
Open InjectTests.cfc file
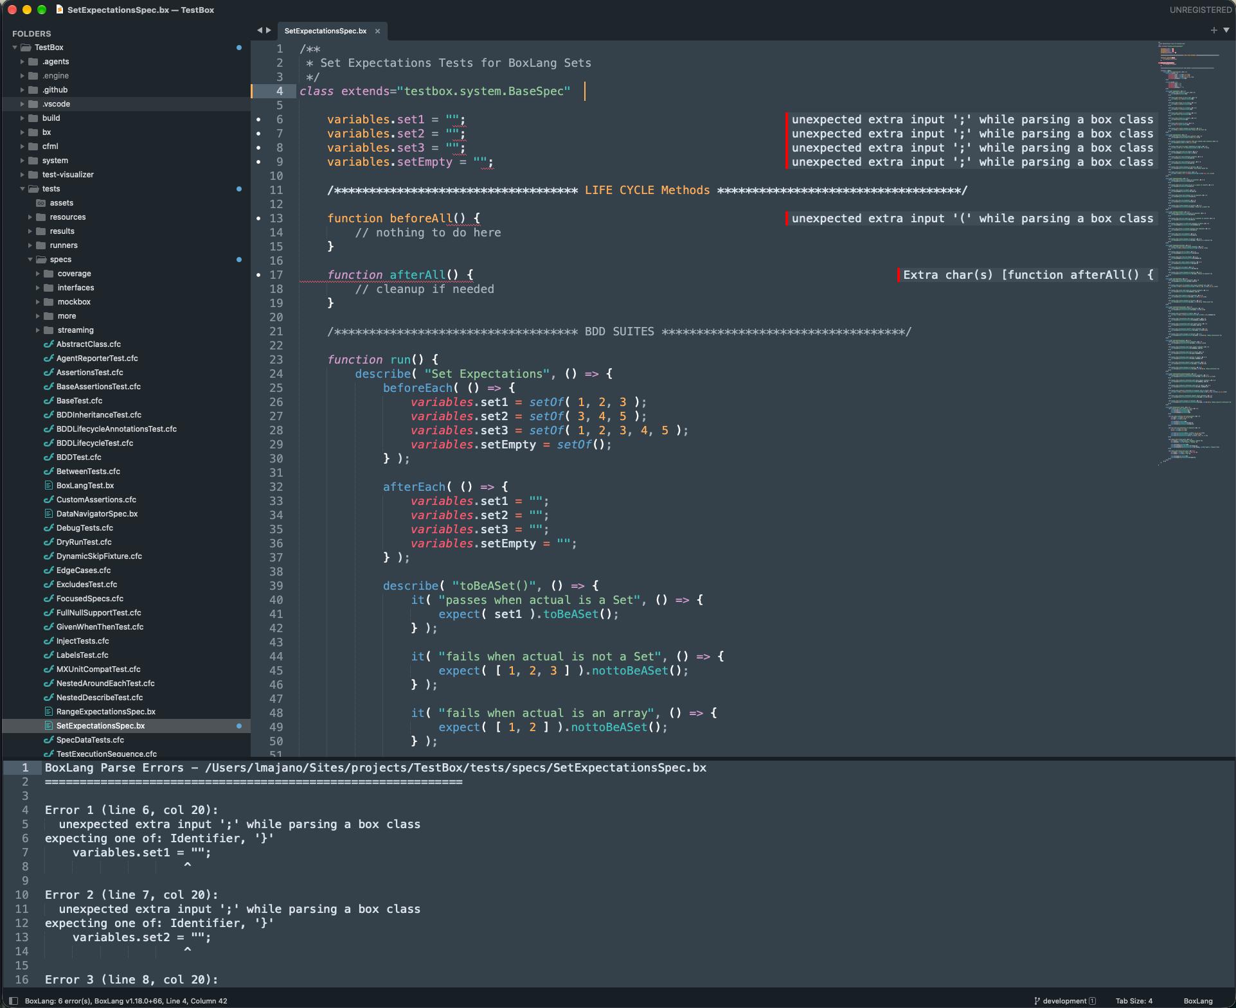(82, 641)
